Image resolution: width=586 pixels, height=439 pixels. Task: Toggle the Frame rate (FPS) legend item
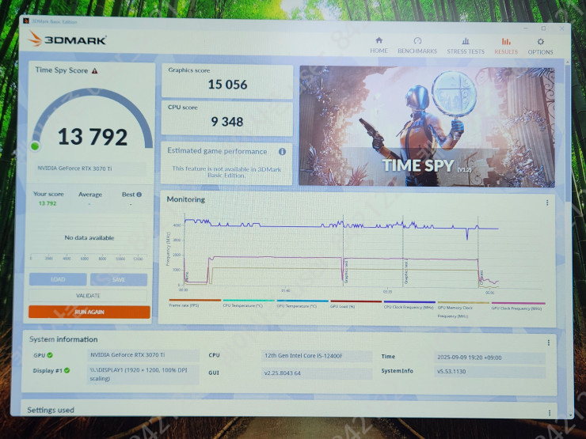(x=195, y=303)
